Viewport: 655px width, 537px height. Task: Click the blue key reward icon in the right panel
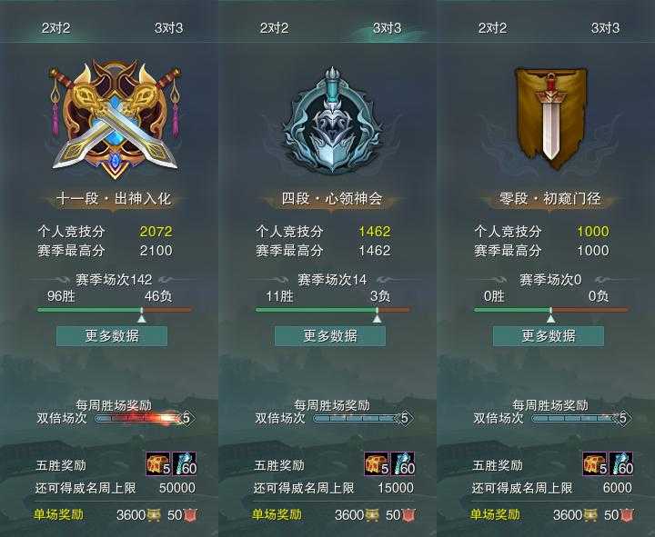click(x=621, y=463)
